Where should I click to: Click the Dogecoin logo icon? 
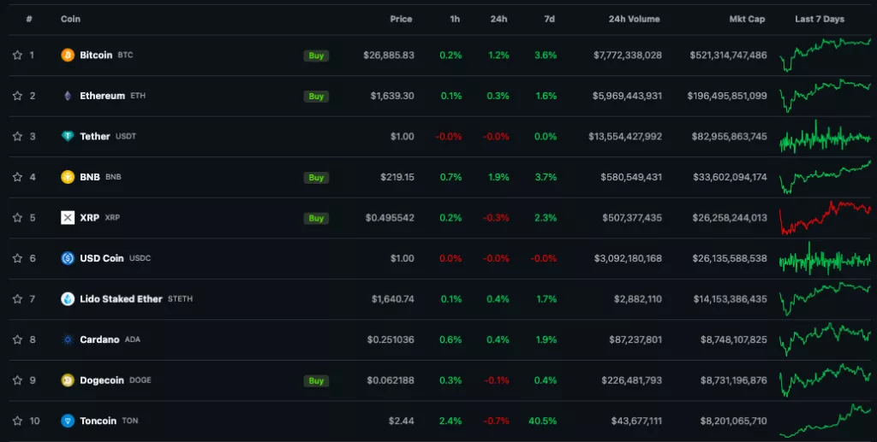(x=68, y=380)
